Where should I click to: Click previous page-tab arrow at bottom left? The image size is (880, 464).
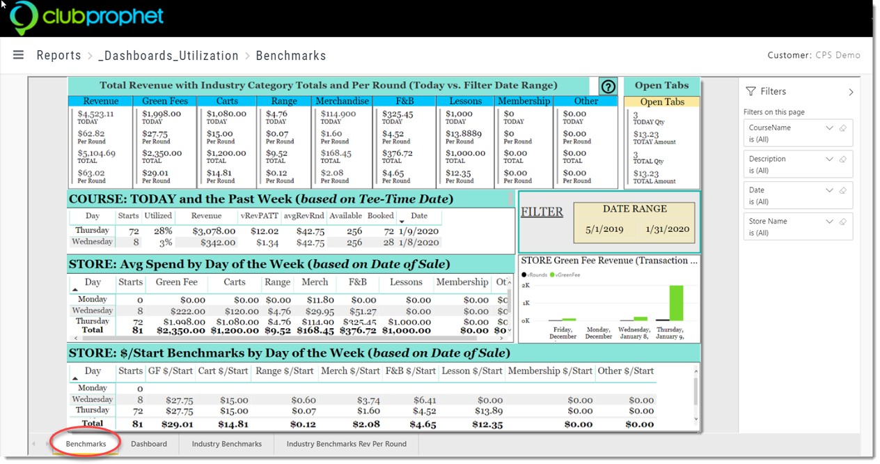tap(33, 444)
